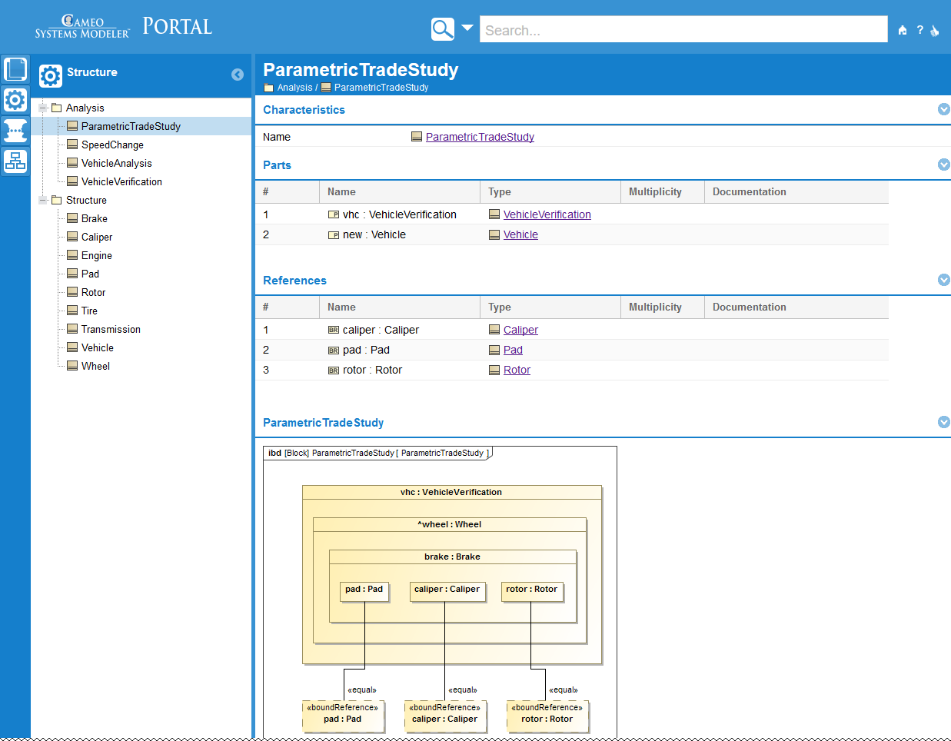Image resolution: width=951 pixels, height=741 pixels.
Task: Open the documents view sidebar icon
Action: (x=15, y=69)
